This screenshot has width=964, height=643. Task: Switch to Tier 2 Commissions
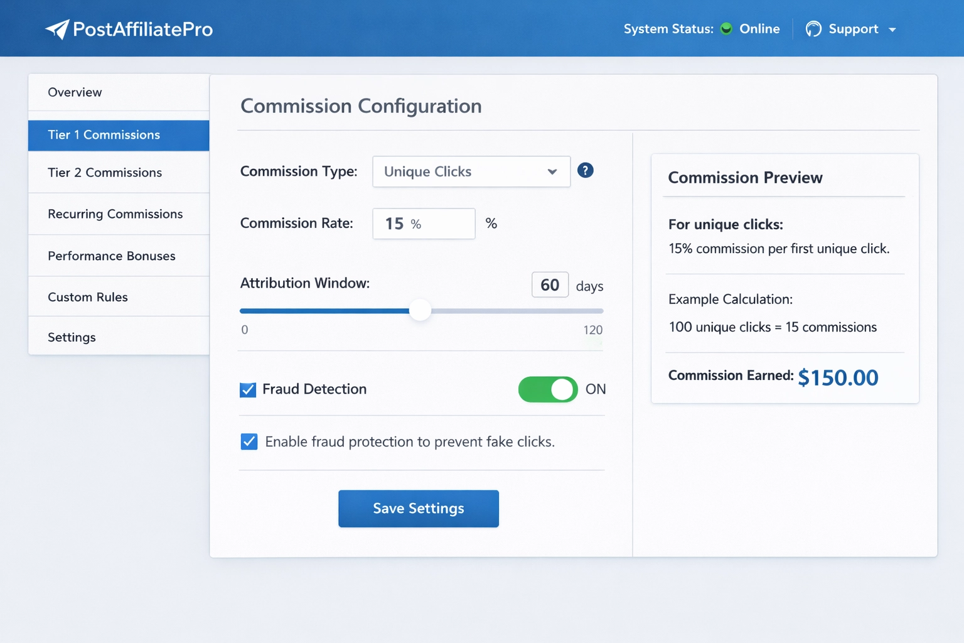105,173
